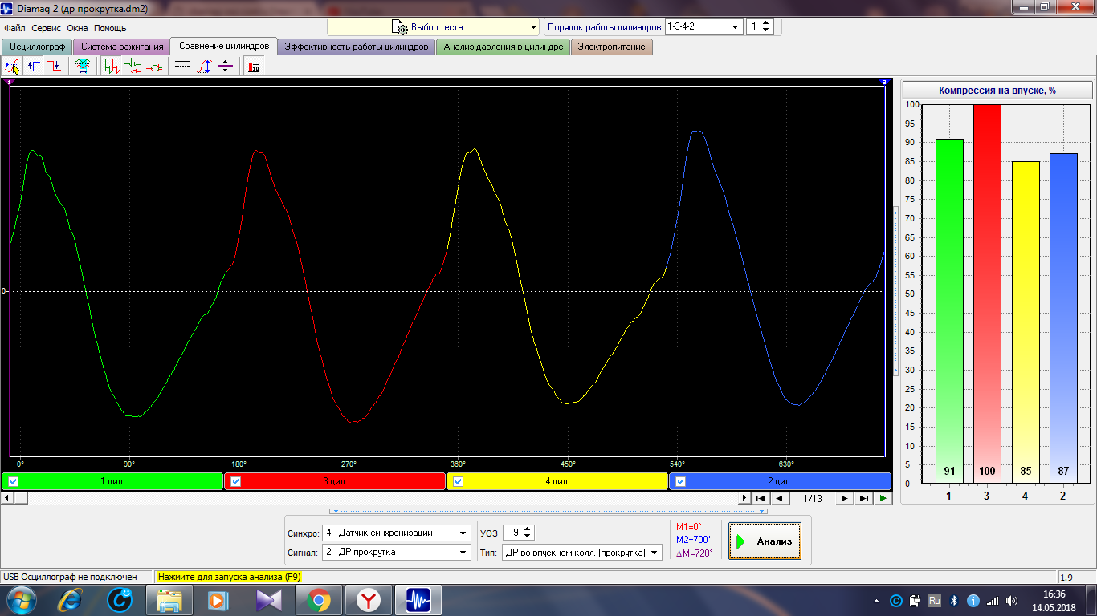
Task: Click the horizontal scrollbar right arrow
Action: click(x=744, y=498)
